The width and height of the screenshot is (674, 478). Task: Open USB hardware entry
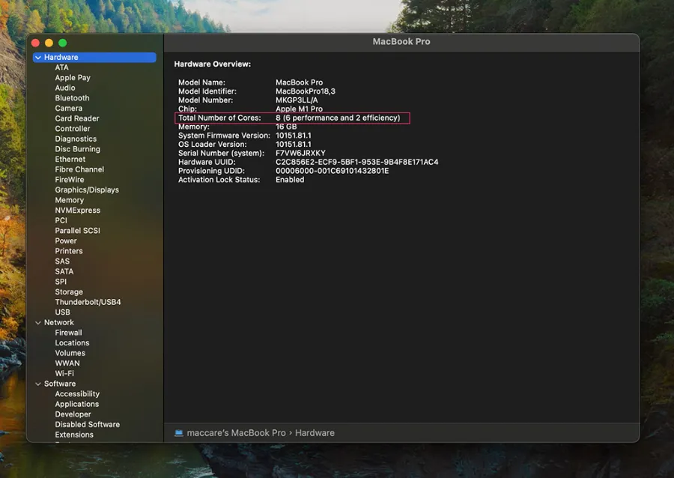62,312
